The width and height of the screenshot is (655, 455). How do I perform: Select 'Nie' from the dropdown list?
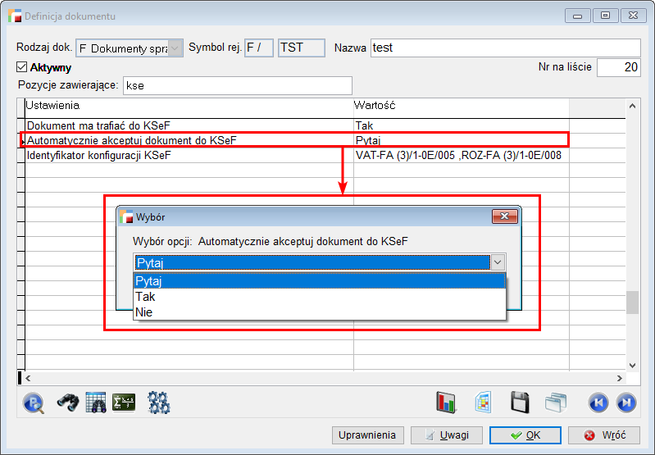click(x=144, y=312)
